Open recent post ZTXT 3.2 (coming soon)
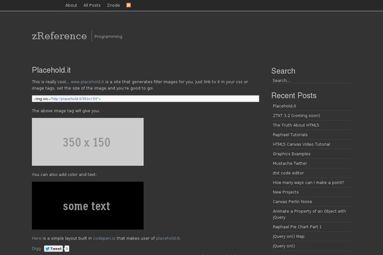383x255 pixels. click(296, 115)
